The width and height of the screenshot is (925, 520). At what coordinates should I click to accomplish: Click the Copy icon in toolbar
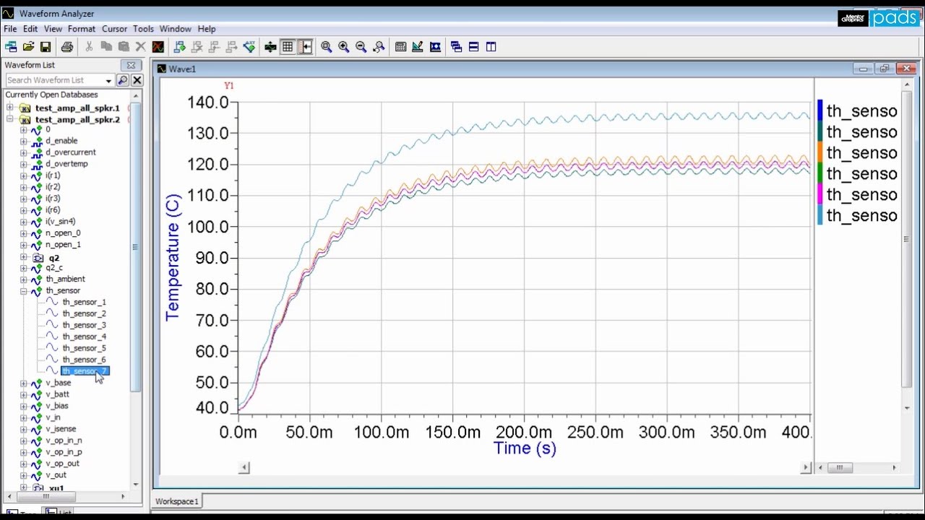[106, 47]
